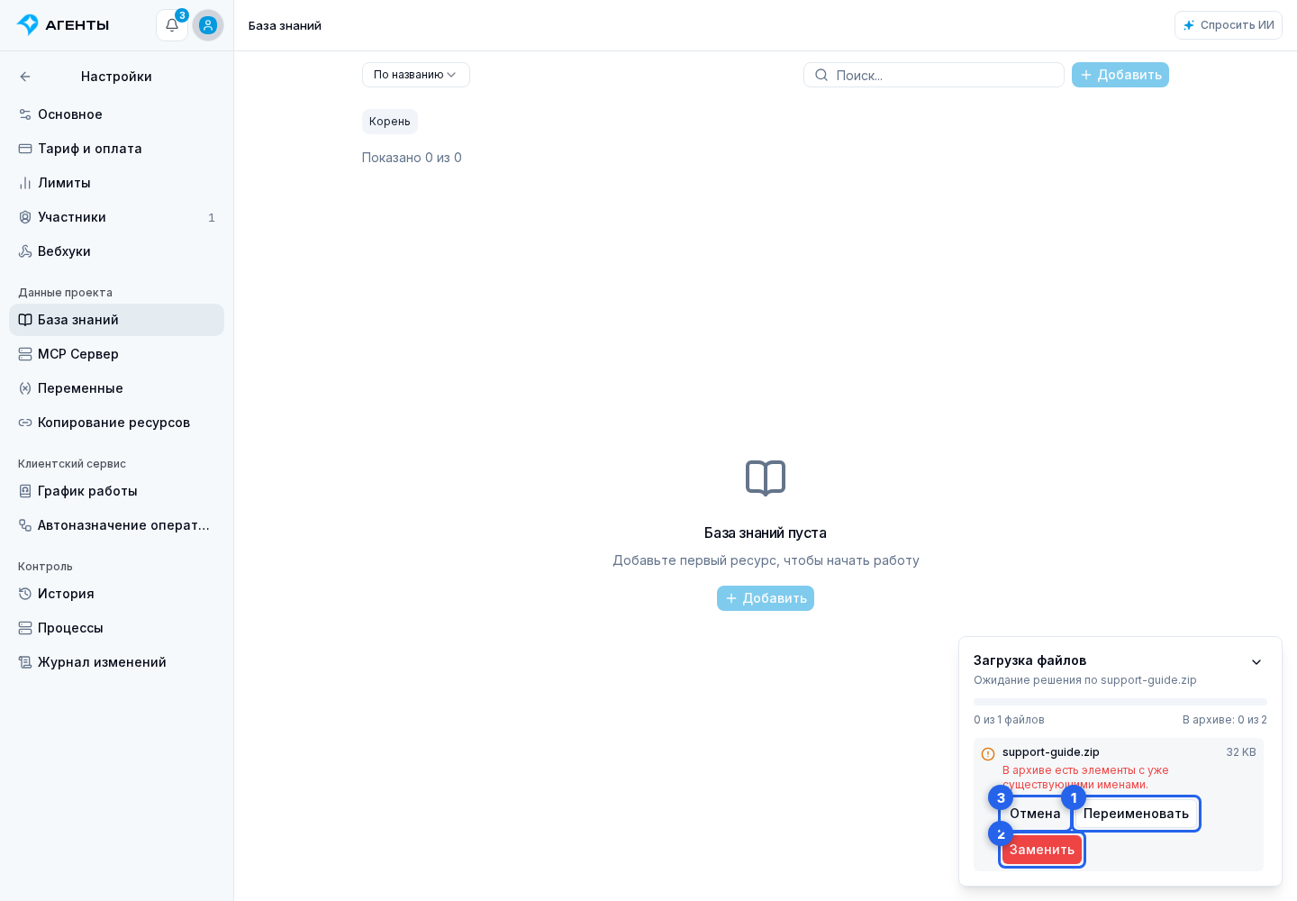Image resolution: width=1297 pixels, height=901 pixels.
Task: Open the user profile avatar
Action: pos(208,25)
